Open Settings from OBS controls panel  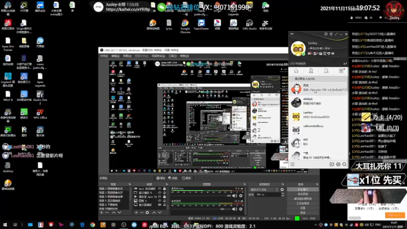[x=303, y=208]
